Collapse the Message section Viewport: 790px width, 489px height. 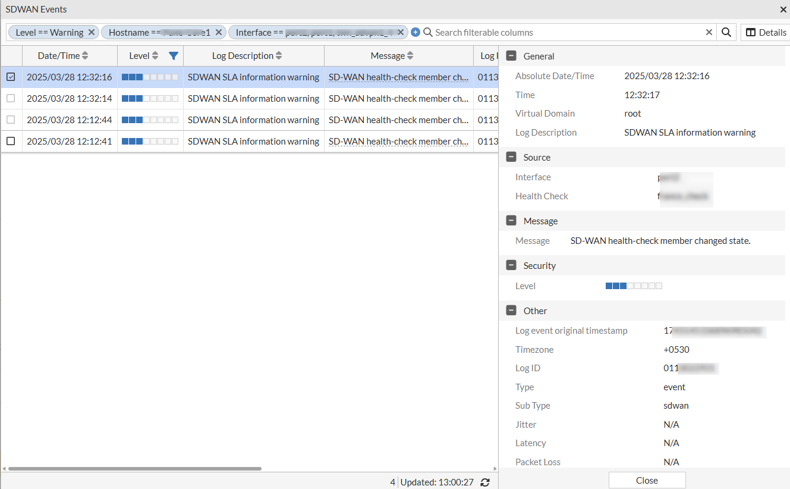pyautogui.click(x=511, y=221)
